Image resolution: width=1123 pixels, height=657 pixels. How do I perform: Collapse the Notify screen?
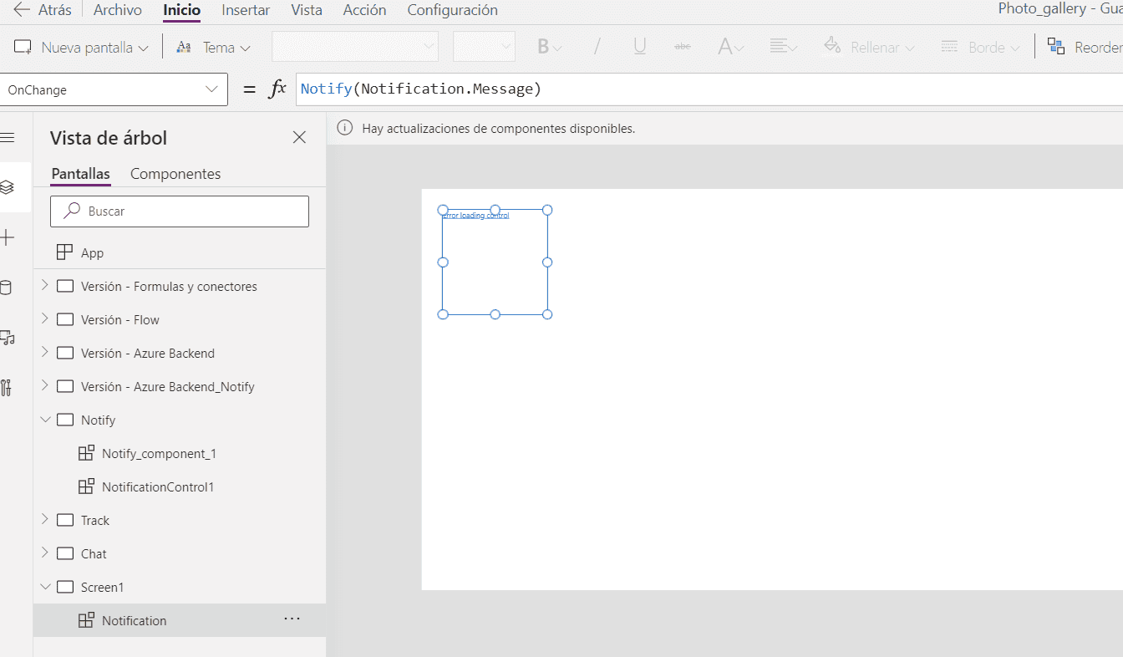tap(45, 420)
